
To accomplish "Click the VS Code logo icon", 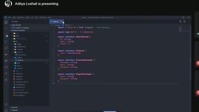I will (6, 17).
